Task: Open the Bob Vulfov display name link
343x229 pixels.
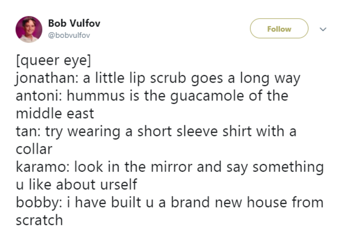Action: (74, 23)
